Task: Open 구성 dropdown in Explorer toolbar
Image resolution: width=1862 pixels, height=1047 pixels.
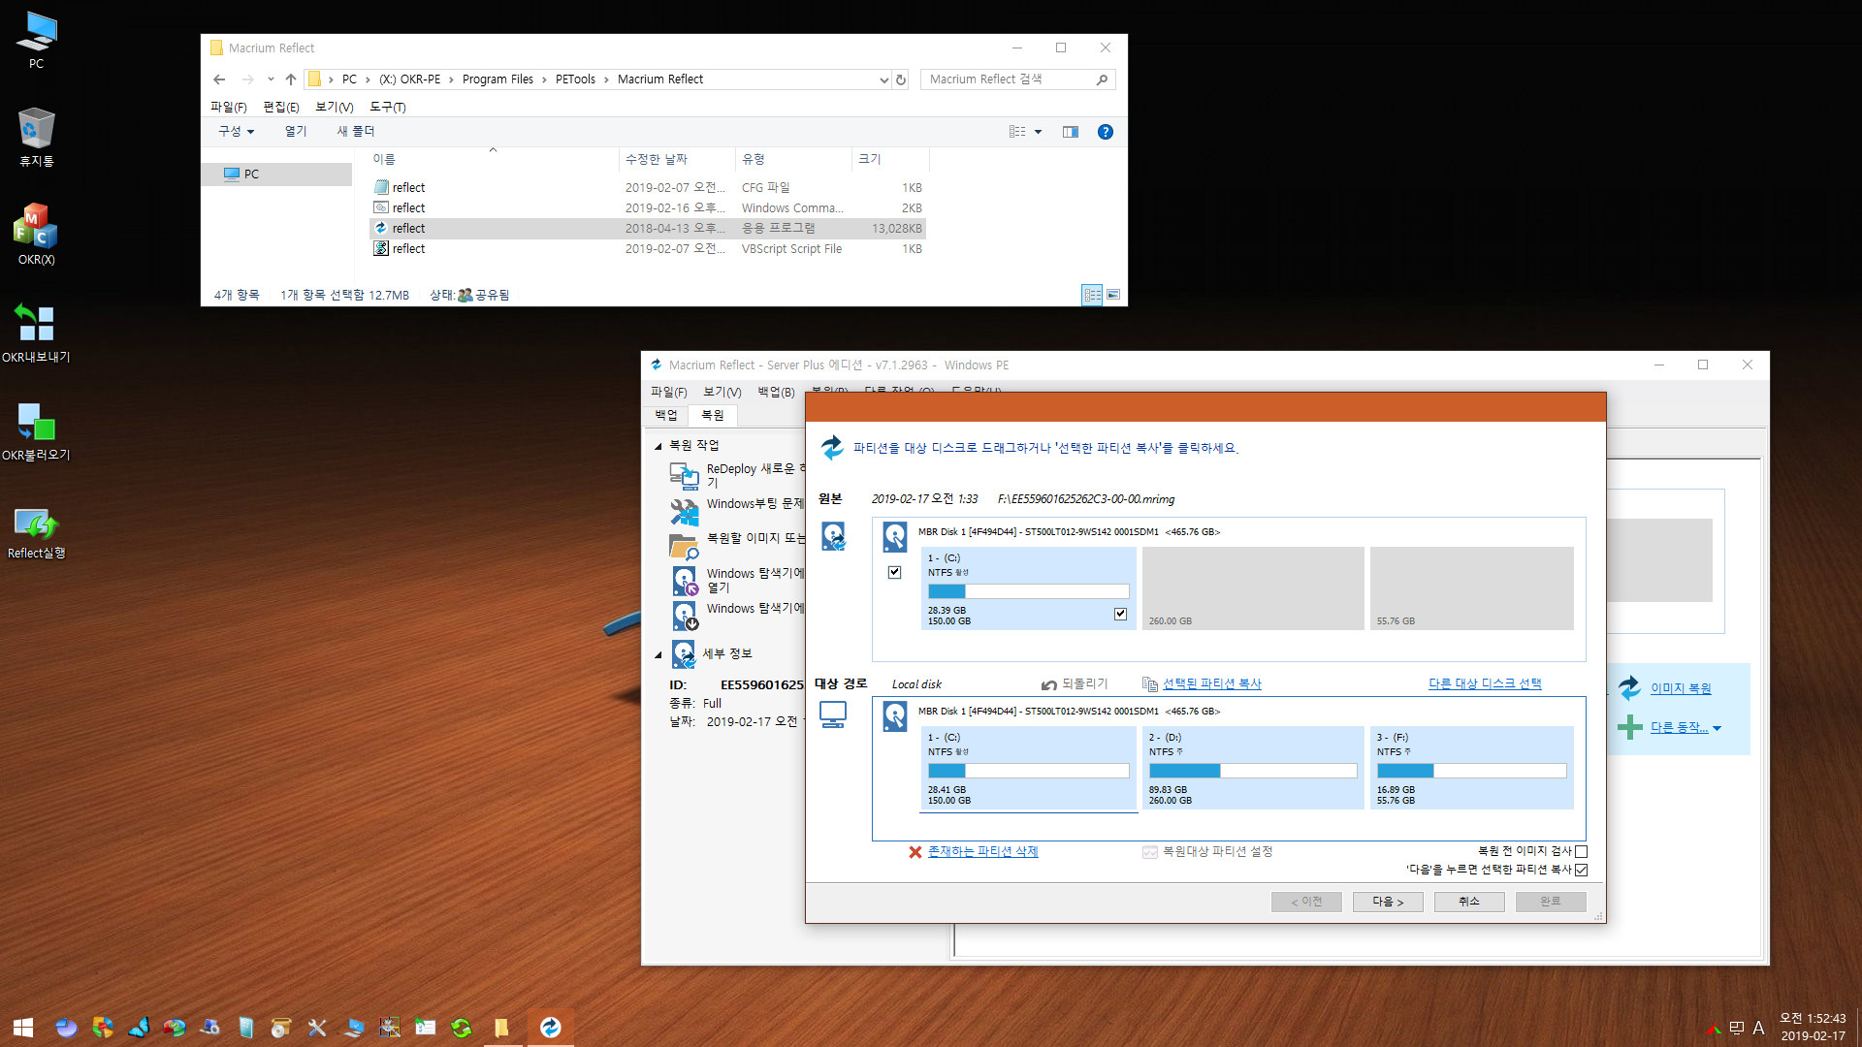Action: (x=236, y=132)
